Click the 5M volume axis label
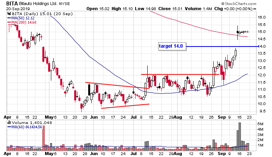The image size is (272, 157). click(260, 124)
